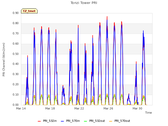The image size is (168, 126).
Task: Click the Time axis label
Action: 149,113
